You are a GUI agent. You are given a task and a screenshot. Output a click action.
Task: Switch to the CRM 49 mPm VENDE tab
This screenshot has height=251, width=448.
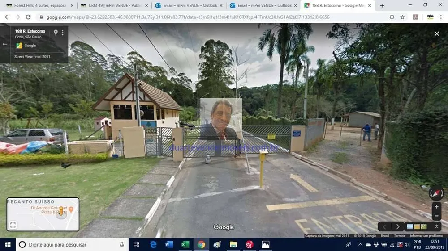click(x=114, y=5)
